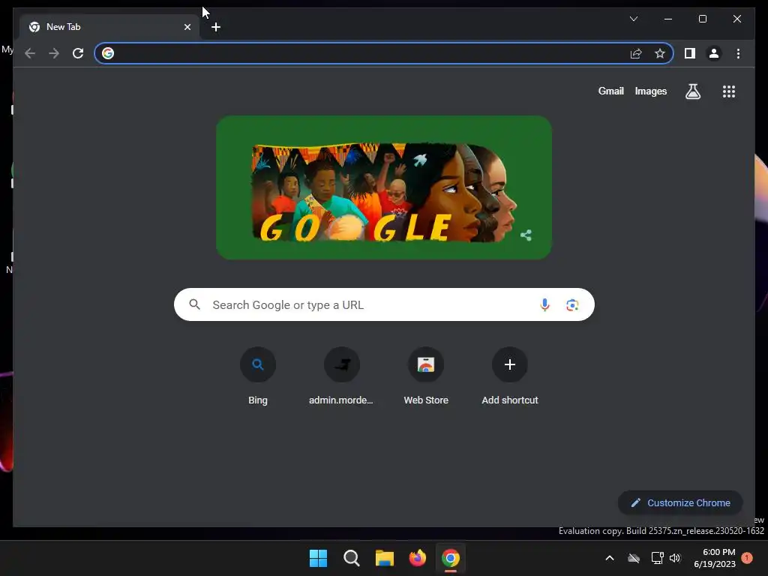Share this page icon in address bar
Viewport: 768px width, 576px height.
pos(636,53)
